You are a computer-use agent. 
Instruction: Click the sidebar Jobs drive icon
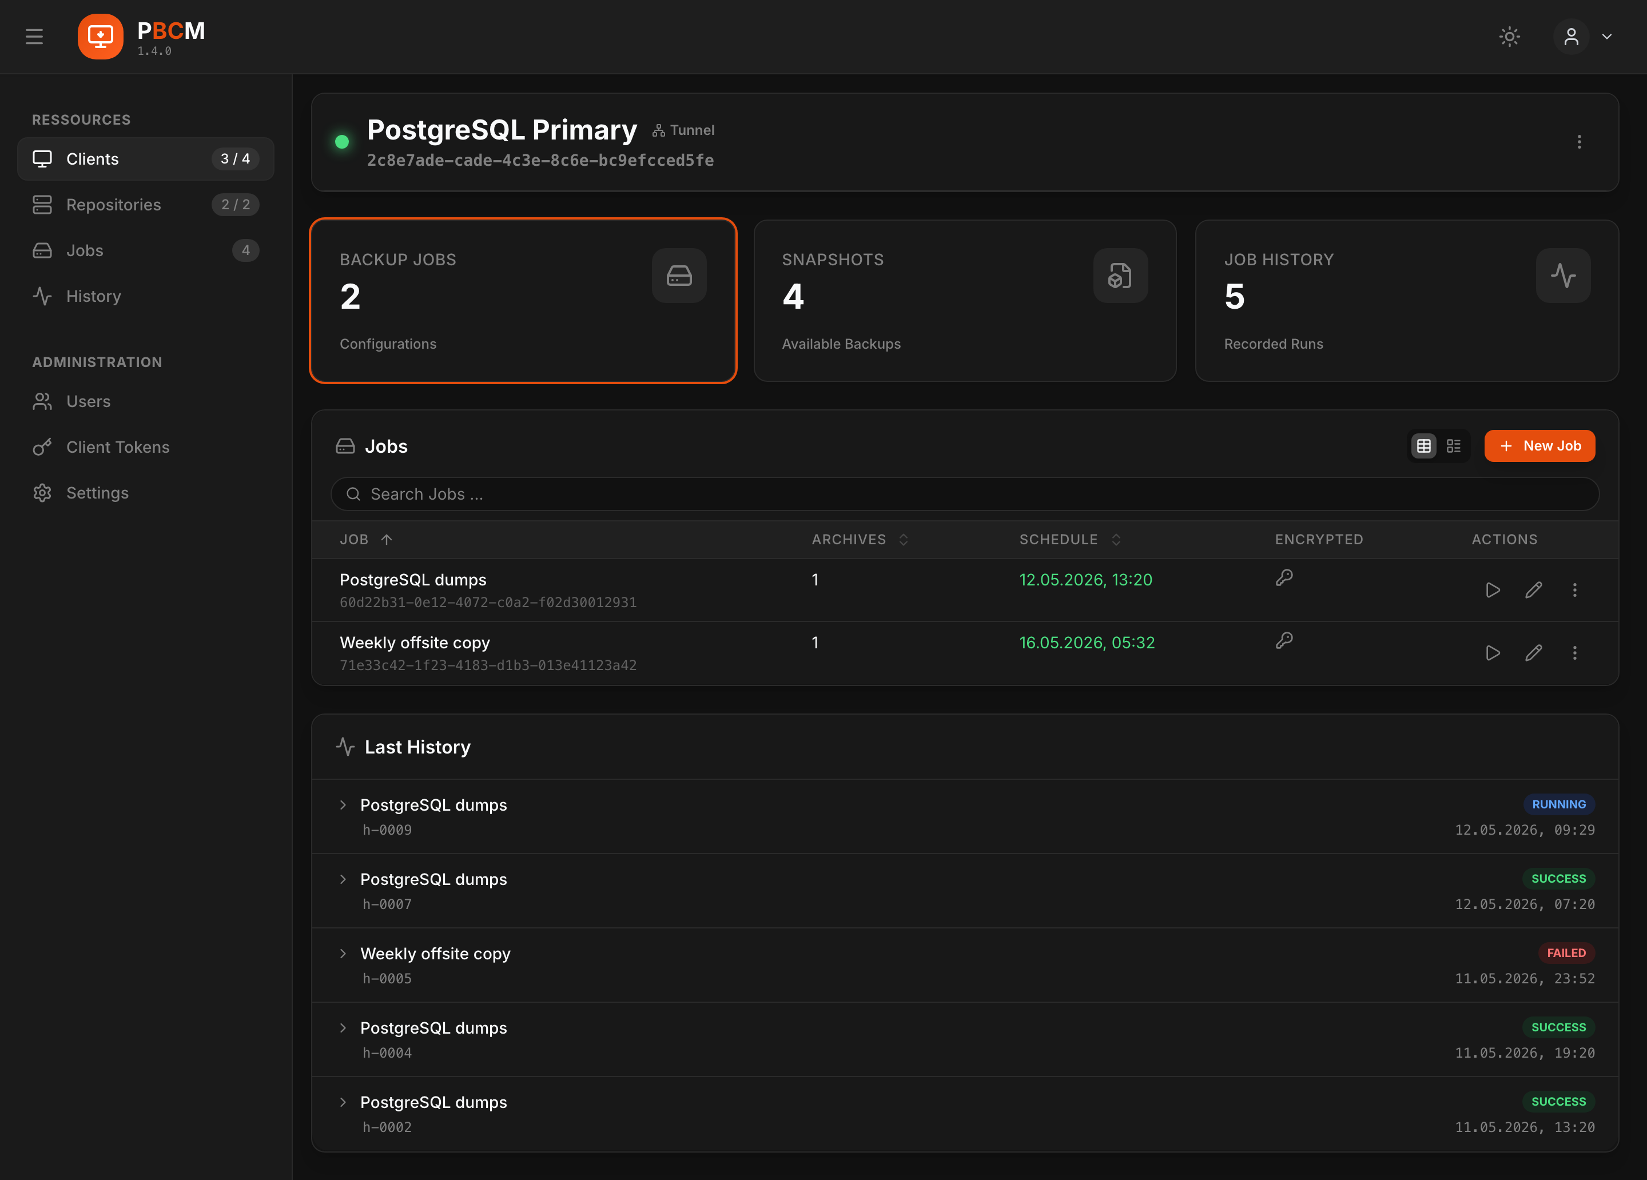[x=42, y=250]
